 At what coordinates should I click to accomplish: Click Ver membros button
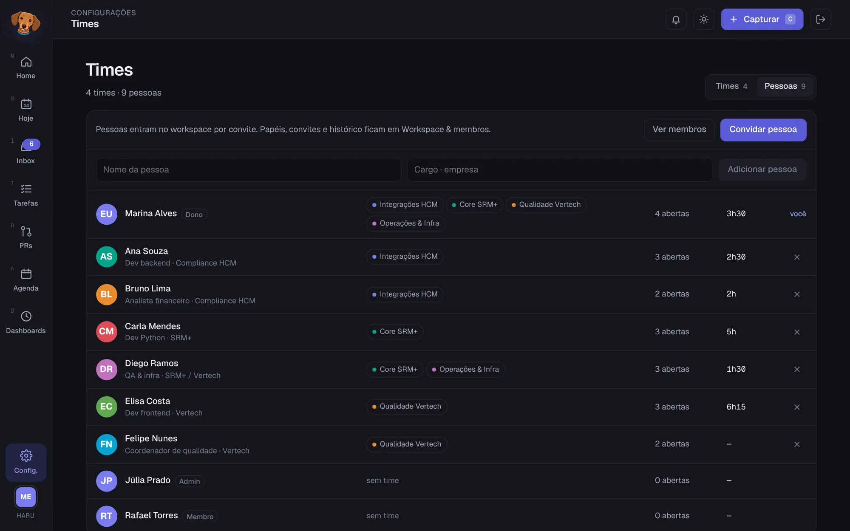click(679, 130)
